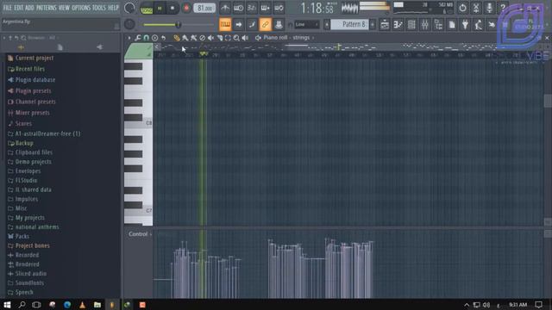Screen dimensions: 552x310
Task: Show hidden system tray icons chevron
Action: tap(467, 305)
